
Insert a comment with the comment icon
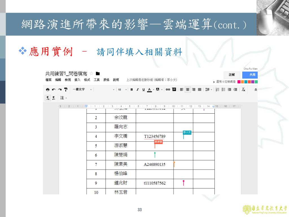[x=174, y=90]
